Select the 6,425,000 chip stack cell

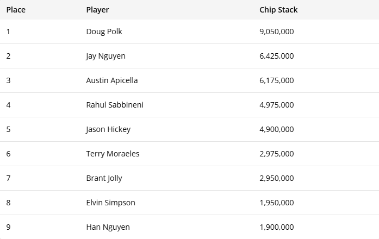click(277, 56)
